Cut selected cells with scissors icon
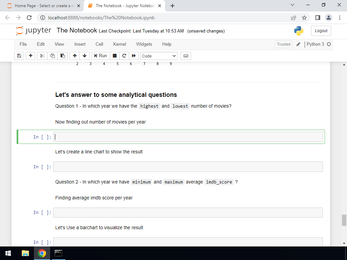The image size is (347, 260). click(x=42, y=56)
